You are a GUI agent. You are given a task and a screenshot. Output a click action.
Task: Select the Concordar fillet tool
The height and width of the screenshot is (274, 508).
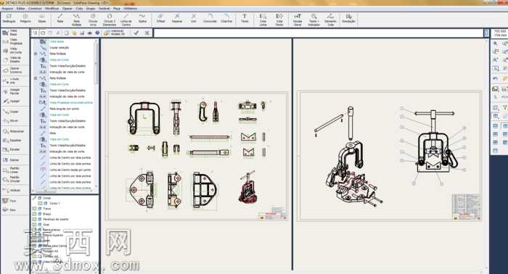tap(210, 19)
